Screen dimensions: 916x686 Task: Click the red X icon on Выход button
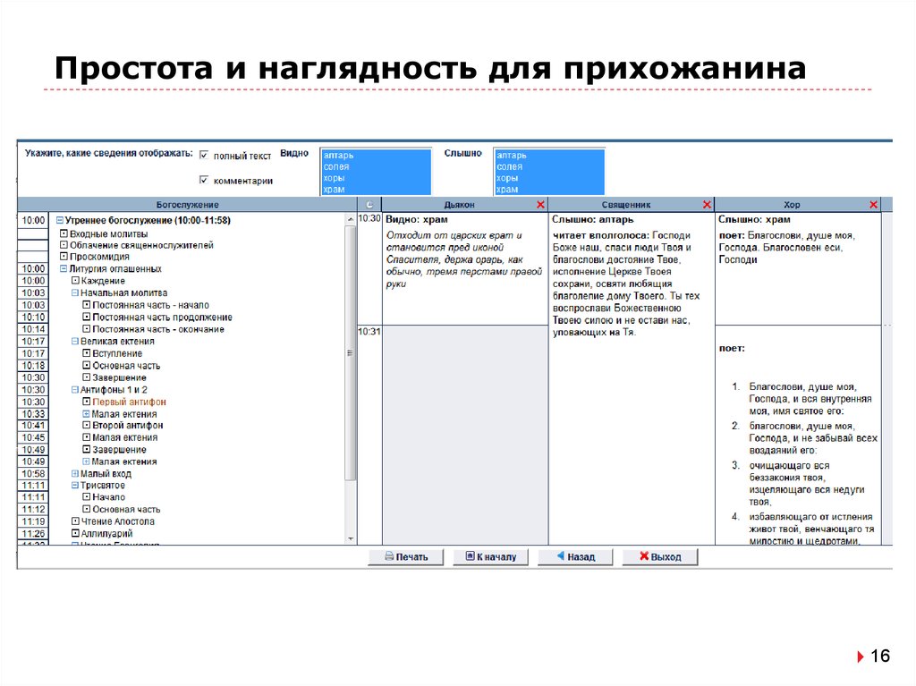tap(645, 556)
